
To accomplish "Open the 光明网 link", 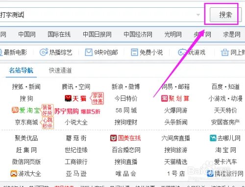I will (x=173, y=34).
